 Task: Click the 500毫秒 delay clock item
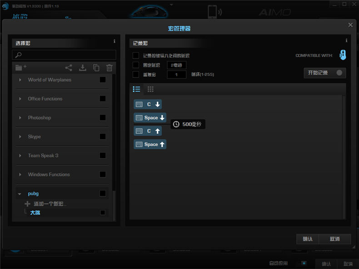[188, 124]
